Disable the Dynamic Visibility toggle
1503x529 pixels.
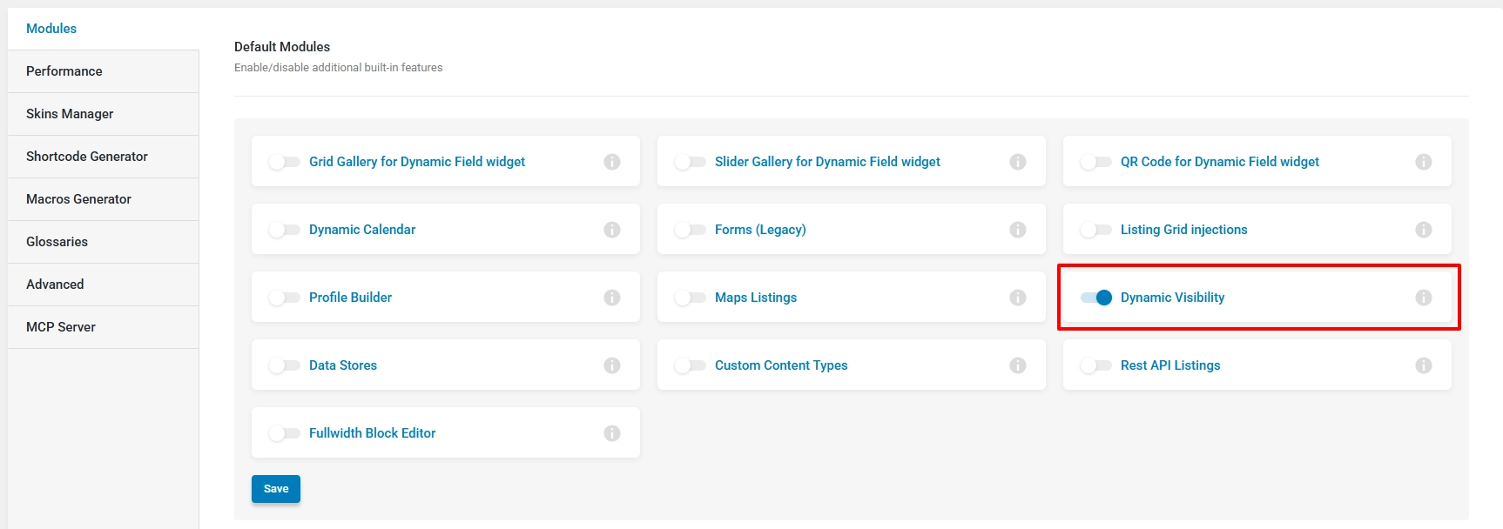coord(1096,298)
